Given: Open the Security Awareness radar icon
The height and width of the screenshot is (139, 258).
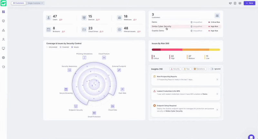Looking at the screenshot, I should tap(69, 70).
